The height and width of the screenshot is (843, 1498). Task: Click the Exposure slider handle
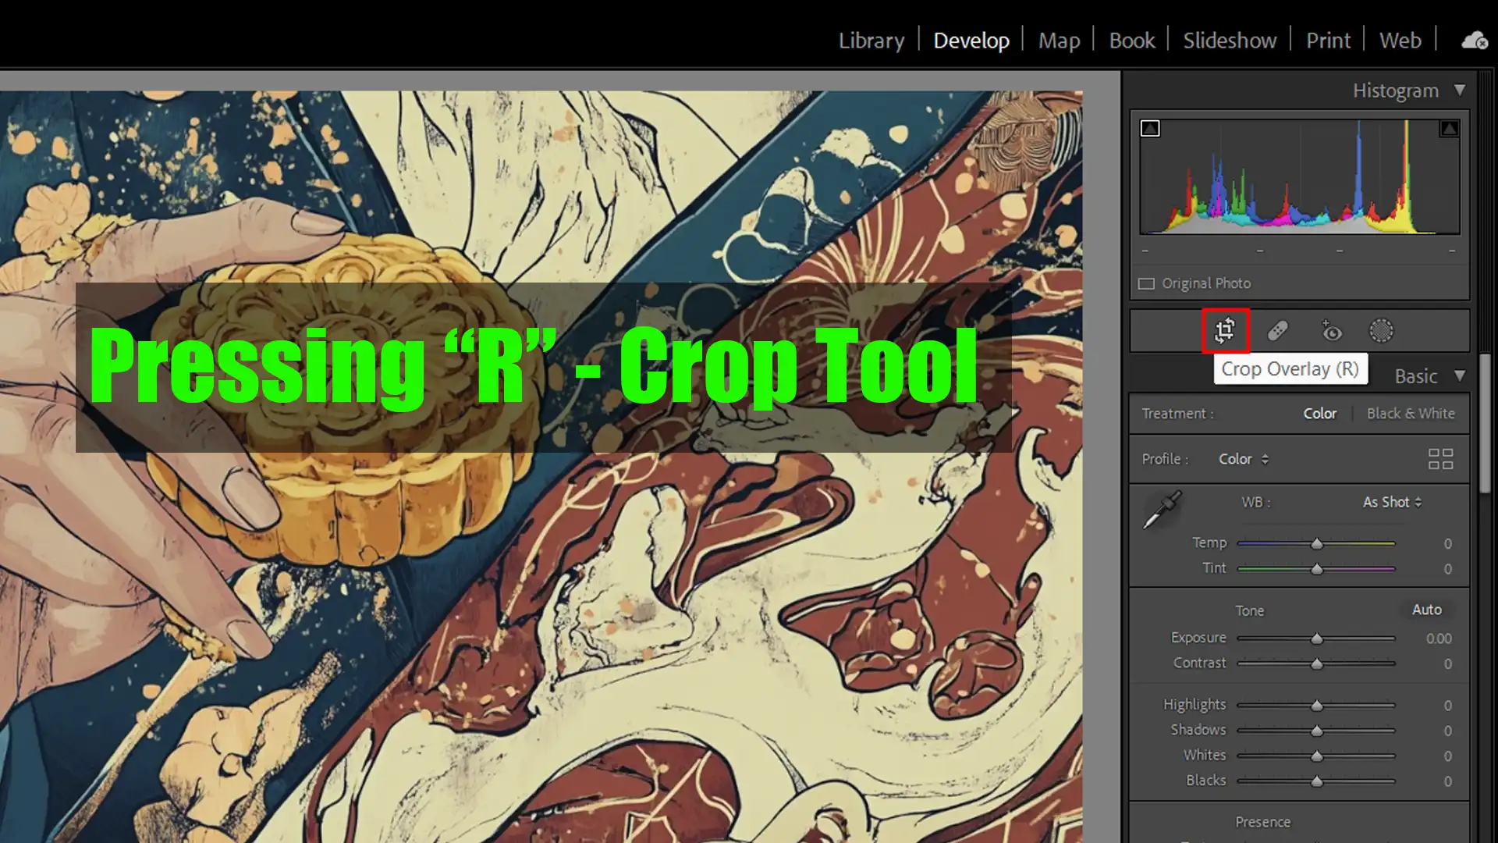[1317, 638]
